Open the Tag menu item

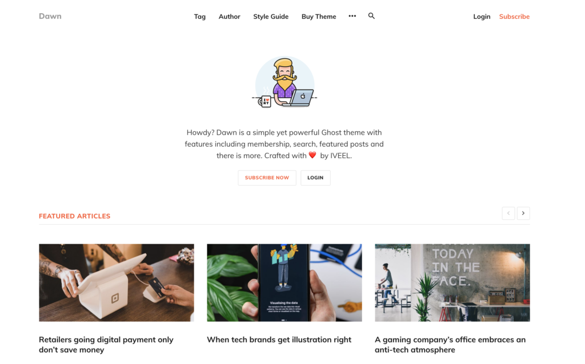tap(199, 17)
